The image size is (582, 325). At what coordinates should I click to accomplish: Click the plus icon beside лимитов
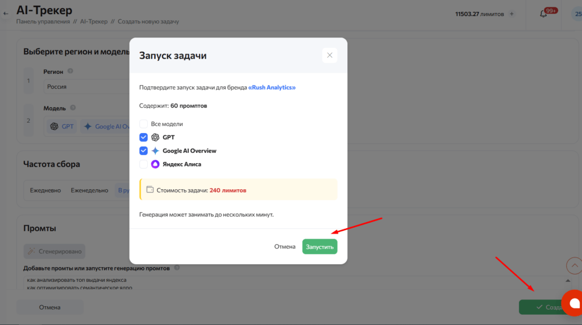coord(512,14)
